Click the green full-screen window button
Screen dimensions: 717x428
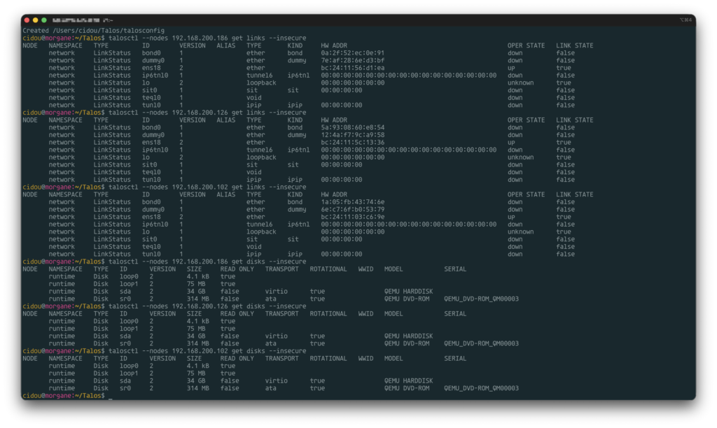[44, 20]
